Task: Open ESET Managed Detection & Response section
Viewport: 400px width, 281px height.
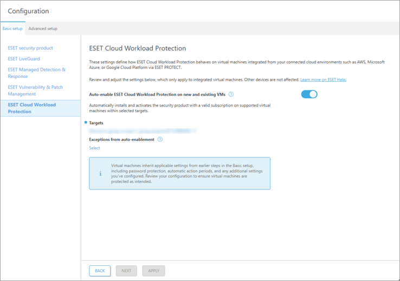Action: 37,73
